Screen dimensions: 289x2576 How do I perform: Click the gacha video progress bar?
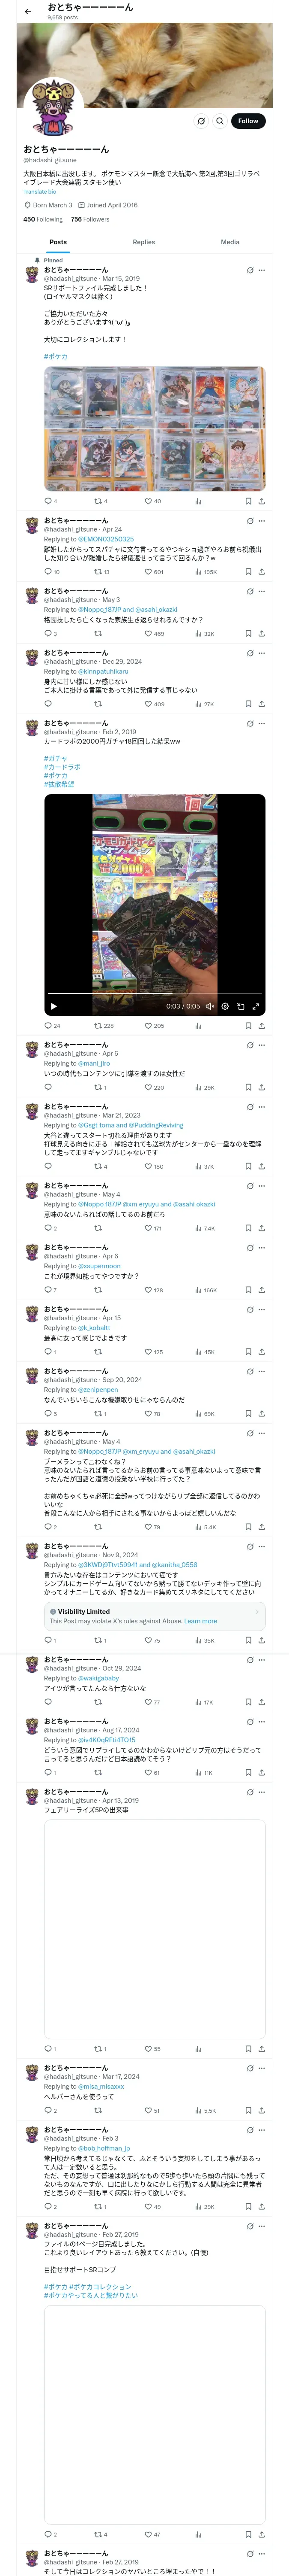point(155,993)
